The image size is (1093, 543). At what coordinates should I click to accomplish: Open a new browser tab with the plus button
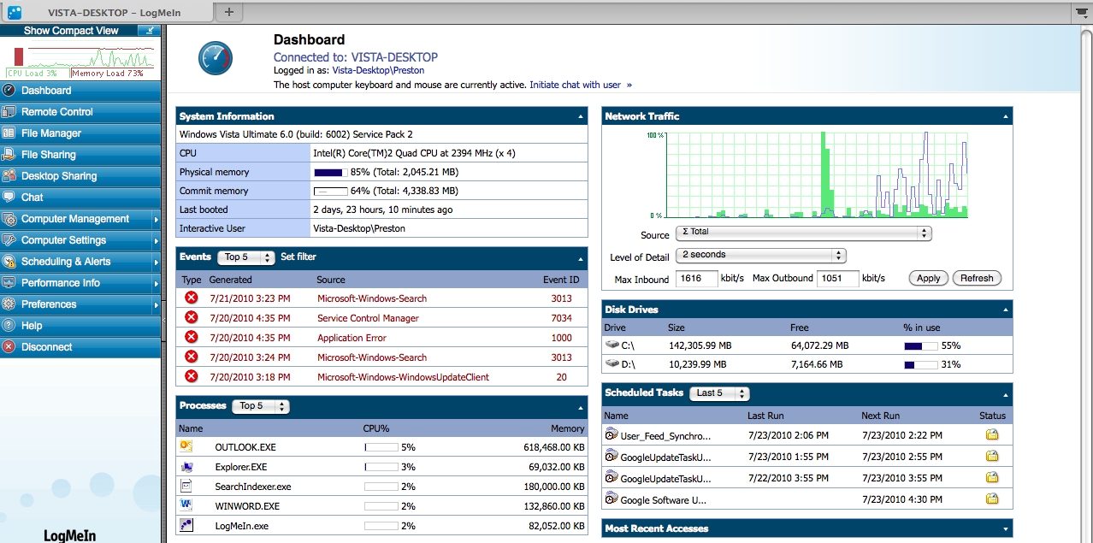pos(228,12)
